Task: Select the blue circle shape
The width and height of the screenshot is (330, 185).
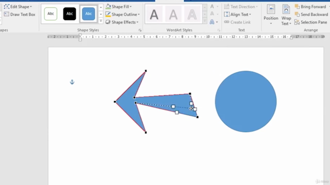Action: click(245, 102)
